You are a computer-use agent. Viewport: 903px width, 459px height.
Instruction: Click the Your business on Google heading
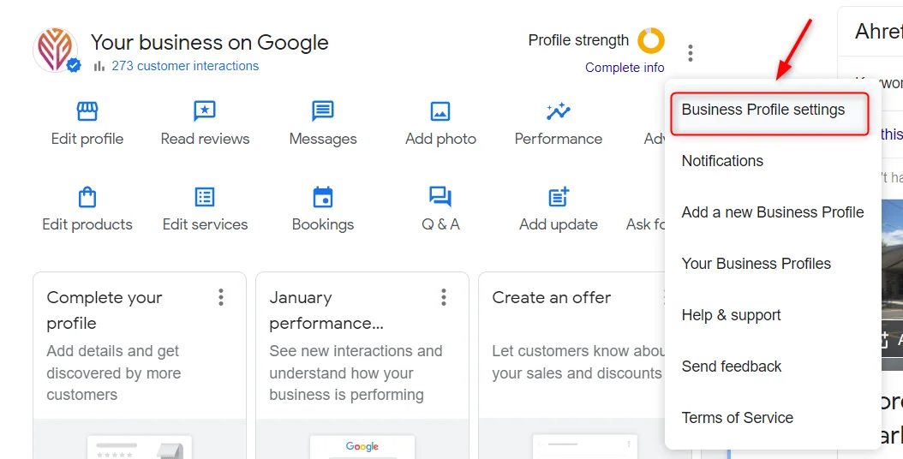point(210,42)
